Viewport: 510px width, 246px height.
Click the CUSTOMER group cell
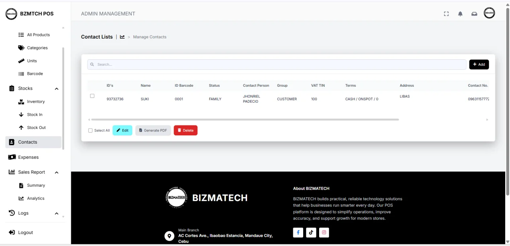[287, 99]
